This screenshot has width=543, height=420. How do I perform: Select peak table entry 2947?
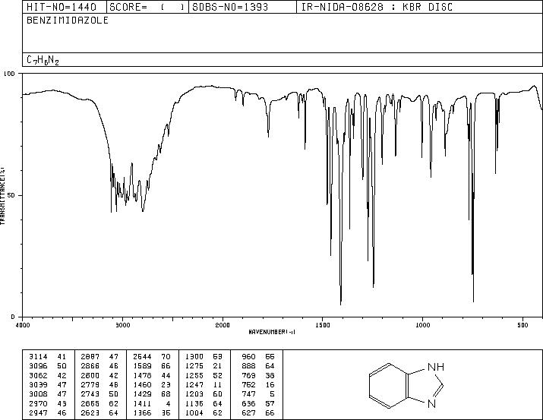coord(47,412)
